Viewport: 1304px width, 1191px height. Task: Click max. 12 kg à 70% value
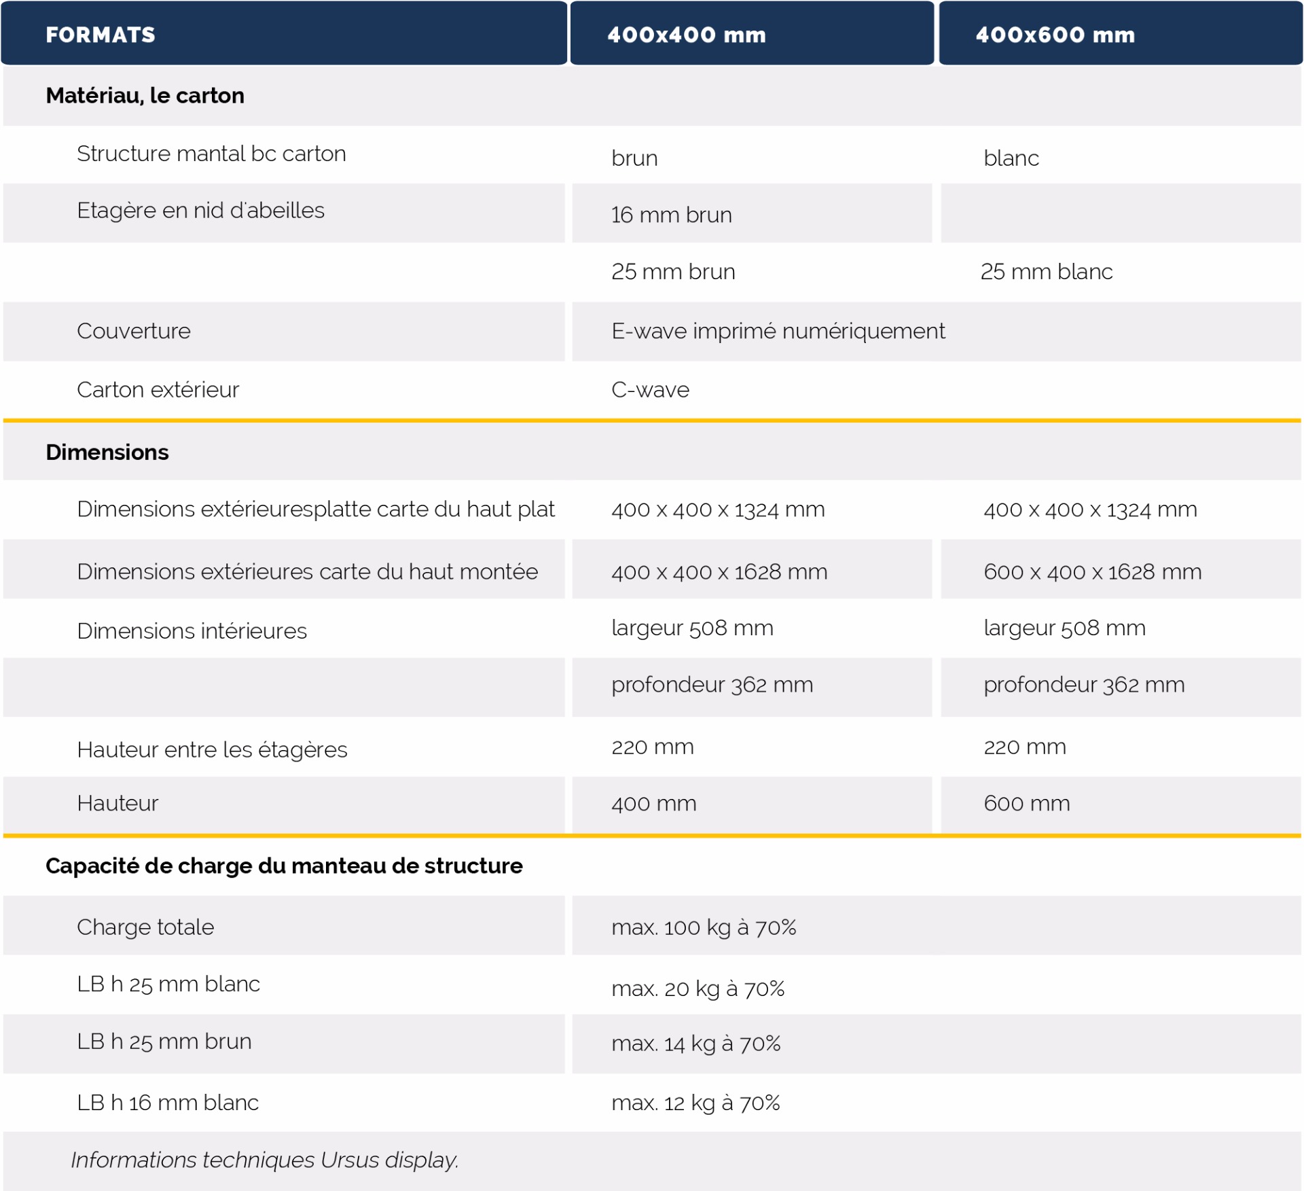(x=695, y=1103)
